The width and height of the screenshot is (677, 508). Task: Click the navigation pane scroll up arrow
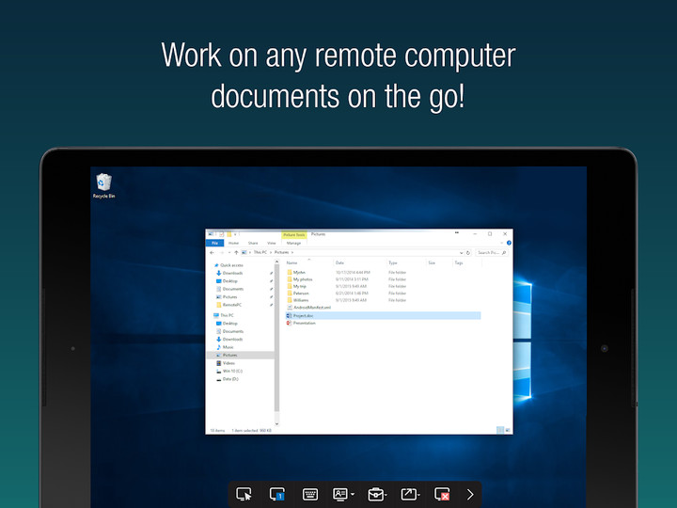[276, 262]
